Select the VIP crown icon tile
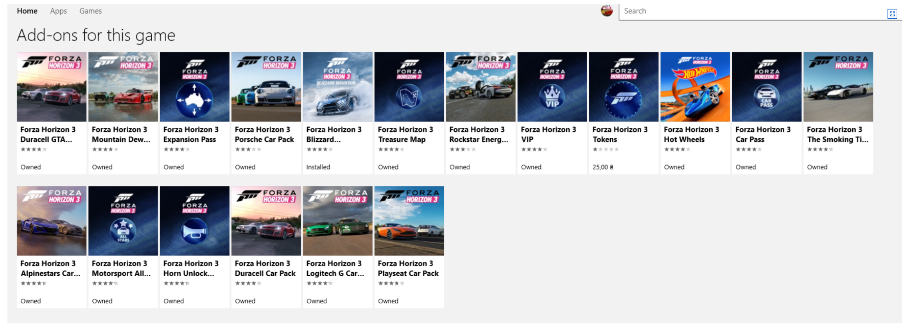The image size is (902, 323). click(552, 87)
